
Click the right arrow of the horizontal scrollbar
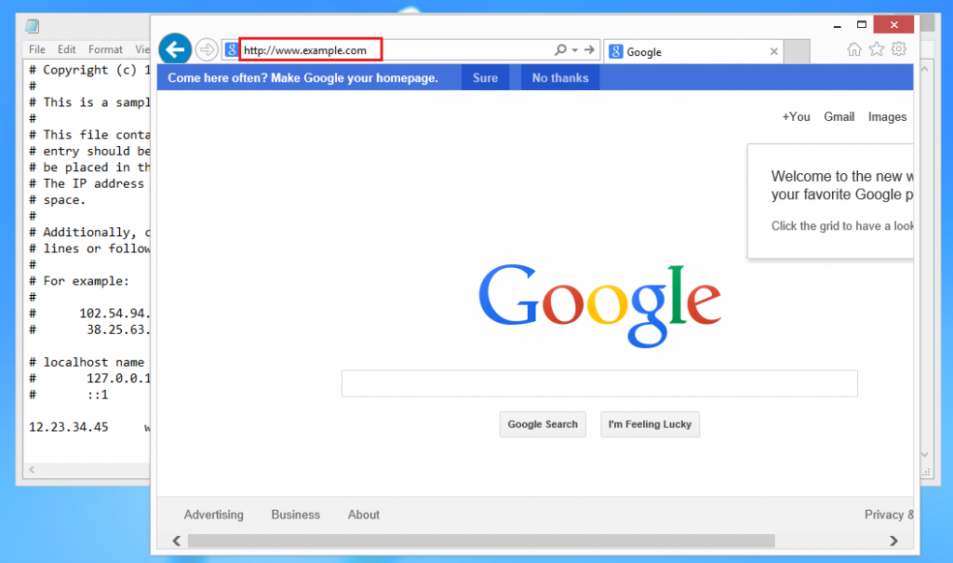click(893, 541)
